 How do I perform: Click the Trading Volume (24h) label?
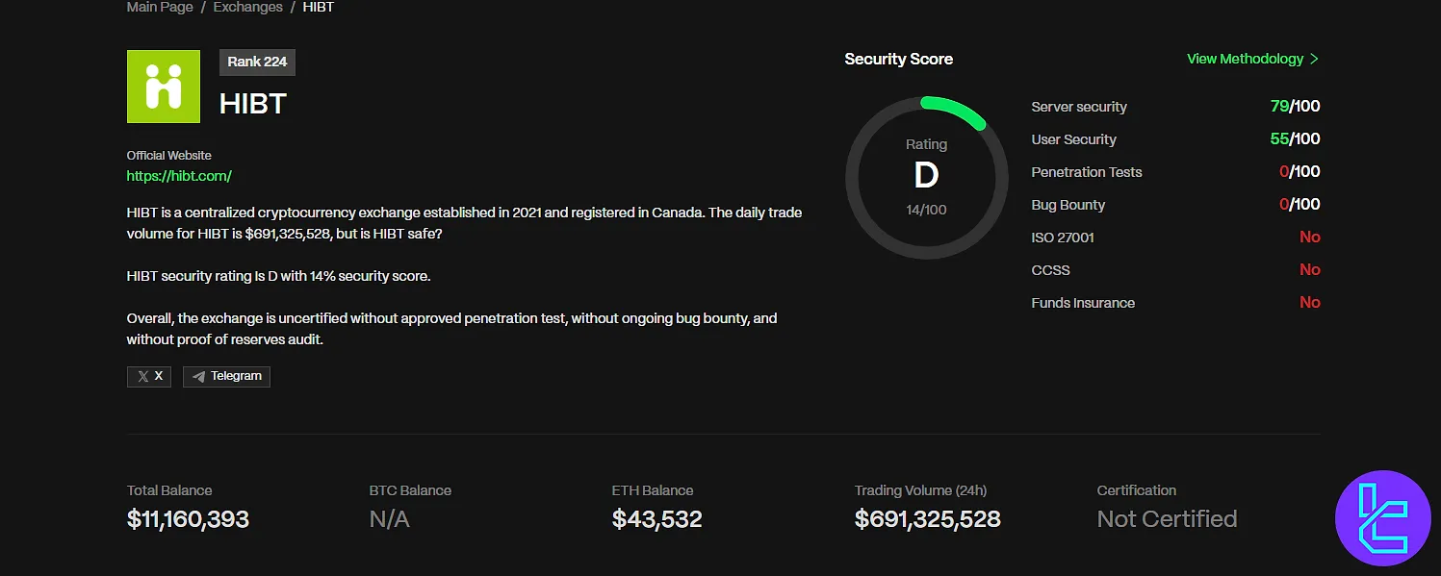(x=920, y=490)
